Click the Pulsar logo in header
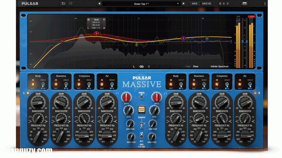Screen dimensions: 282x158 click(x=30, y=4)
